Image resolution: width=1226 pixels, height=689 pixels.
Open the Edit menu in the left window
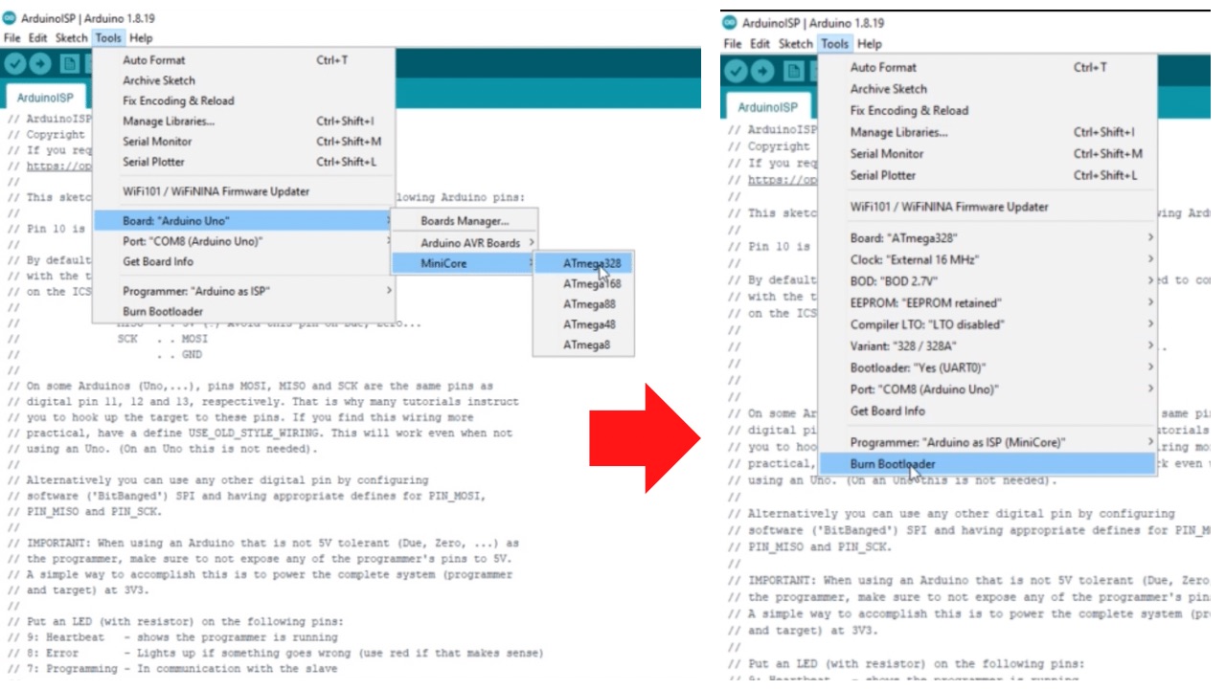(x=37, y=38)
